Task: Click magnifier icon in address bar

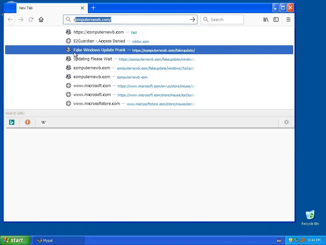Action: pos(68,19)
